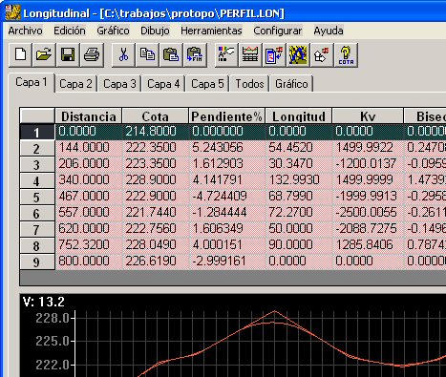Click Cota cell 223.3500

tap(156, 164)
